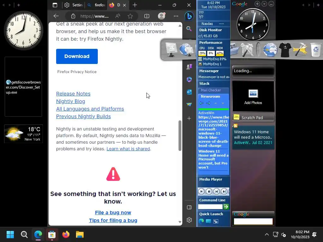Open the paper plane Drop icon in sidebar
Viewport: 323px width, 242px height.
[189, 105]
